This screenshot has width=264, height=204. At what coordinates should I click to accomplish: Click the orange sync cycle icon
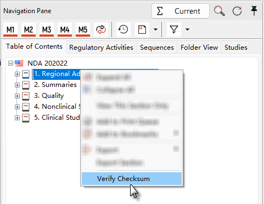pos(101,30)
